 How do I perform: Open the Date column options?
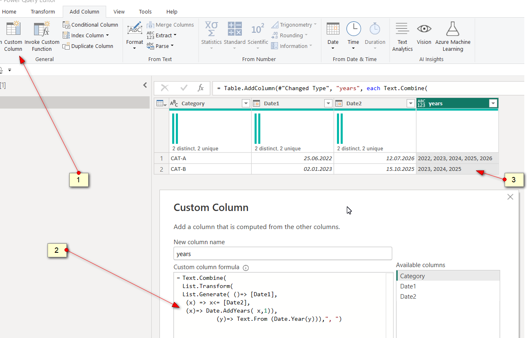click(333, 36)
